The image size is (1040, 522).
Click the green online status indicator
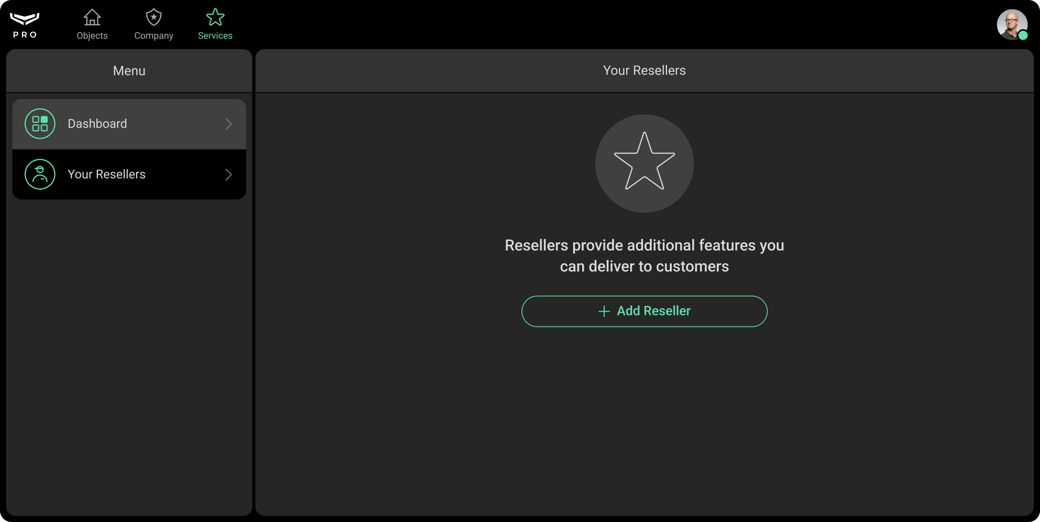pos(1024,35)
